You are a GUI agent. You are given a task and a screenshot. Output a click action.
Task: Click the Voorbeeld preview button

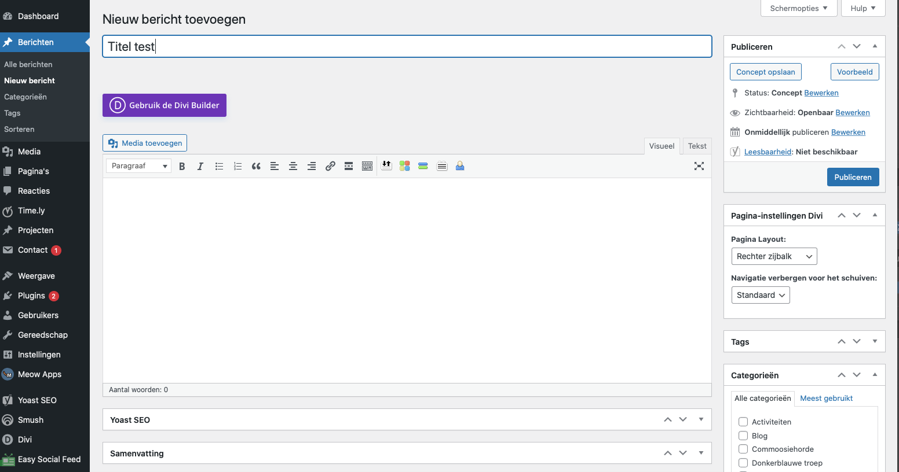pos(854,72)
